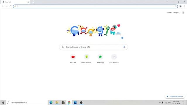The image size is (187, 105).
Task: Share the Google doodle
Action: (x=122, y=38)
